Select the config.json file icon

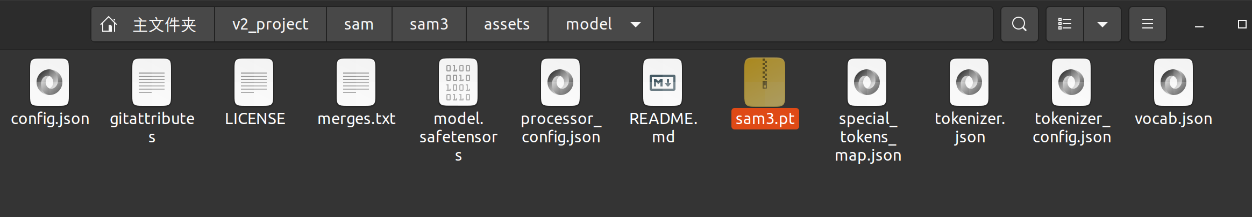pos(49,82)
